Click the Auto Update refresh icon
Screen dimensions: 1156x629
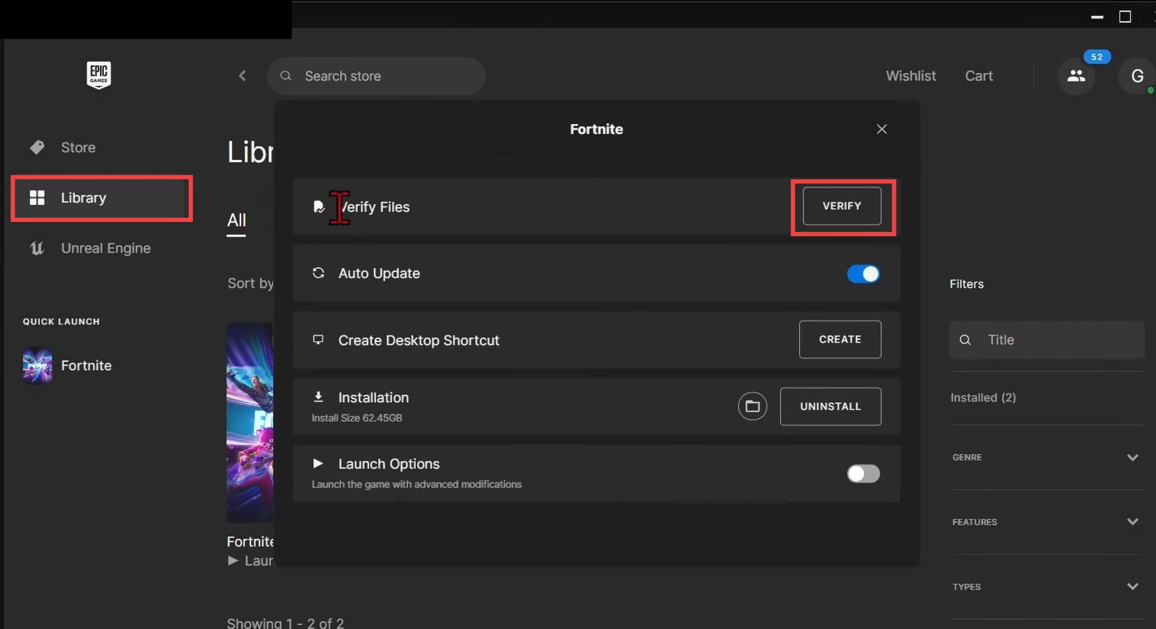319,273
